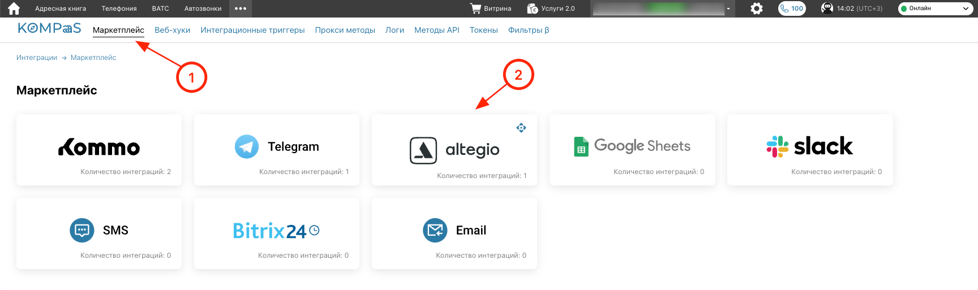This screenshot has height=290, width=978.
Task: Click Kommo's integration count text
Action: 126,172
